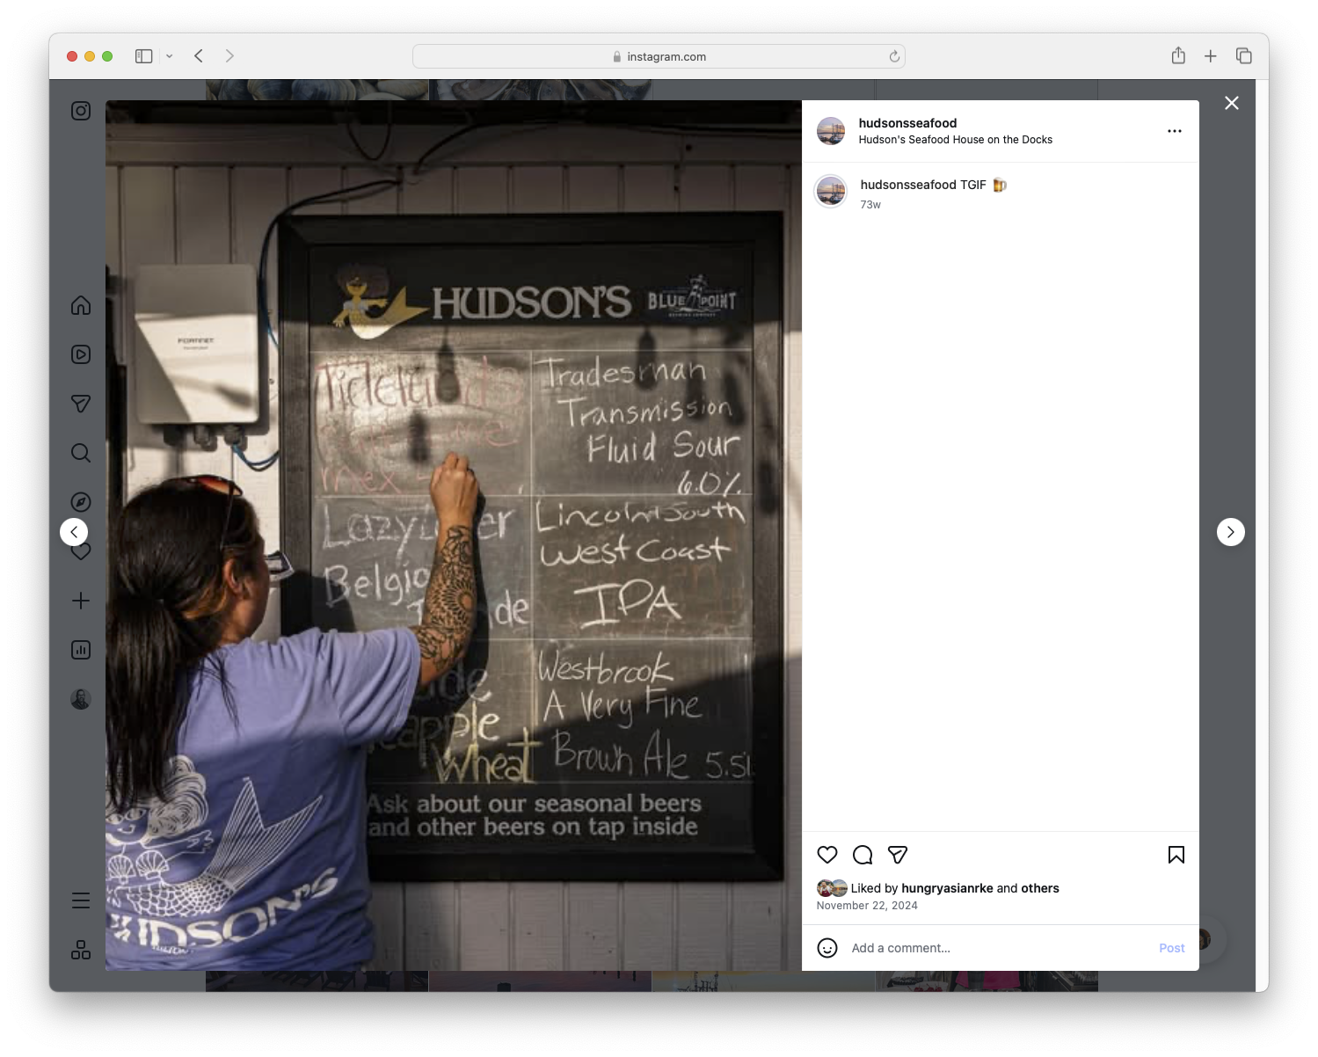Open the Instagram Home feed
The height and width of the screenshot is (1057, 1318).
[x=80, y=305]
